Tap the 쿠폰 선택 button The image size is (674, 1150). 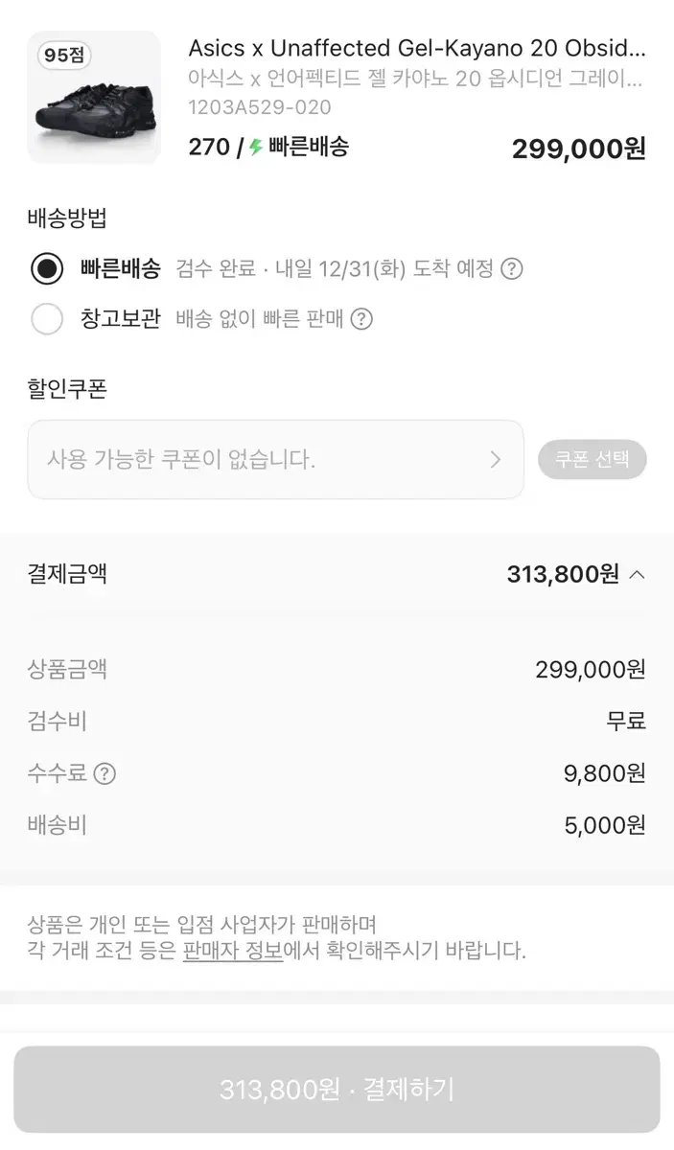593,460
